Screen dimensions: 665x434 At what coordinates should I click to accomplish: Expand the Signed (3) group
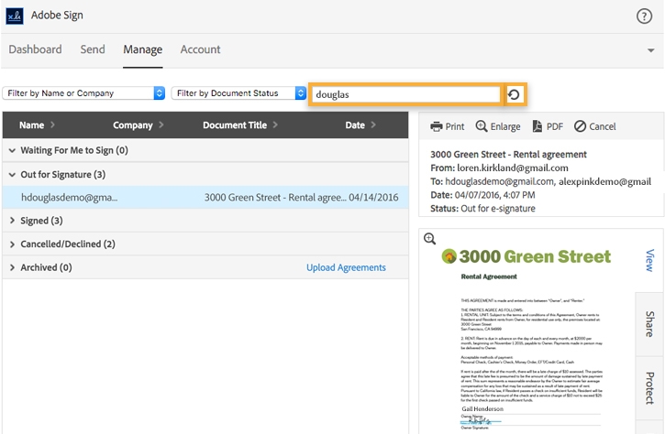click(12, 221)
